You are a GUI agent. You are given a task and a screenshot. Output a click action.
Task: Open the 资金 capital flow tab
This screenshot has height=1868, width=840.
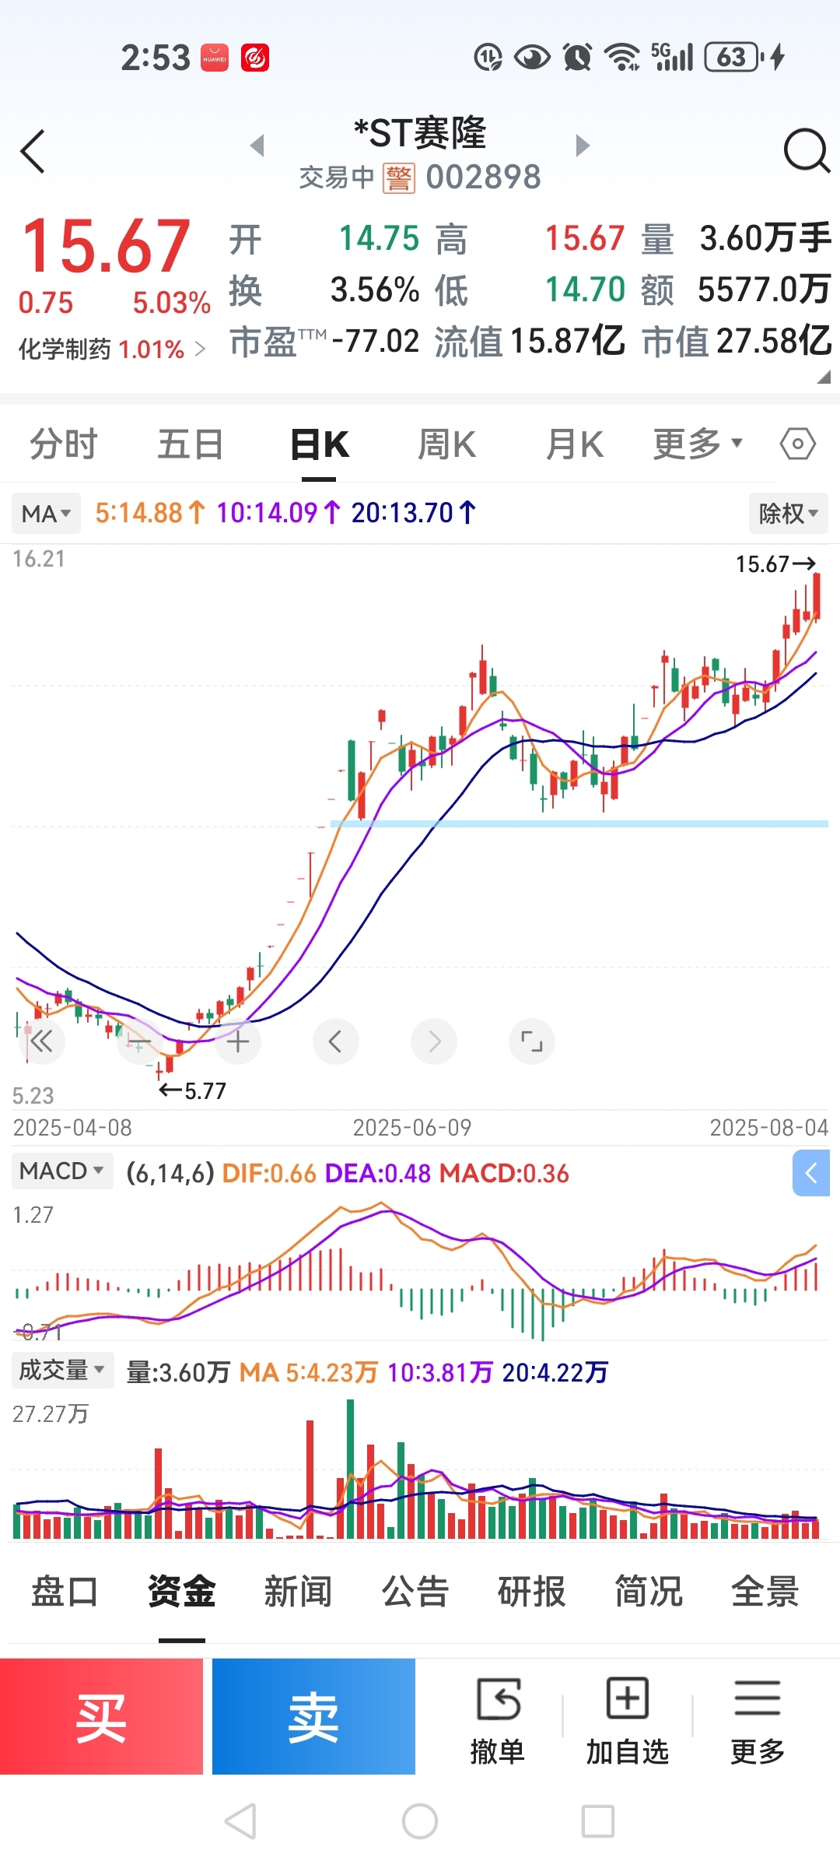coord(181,1592)
